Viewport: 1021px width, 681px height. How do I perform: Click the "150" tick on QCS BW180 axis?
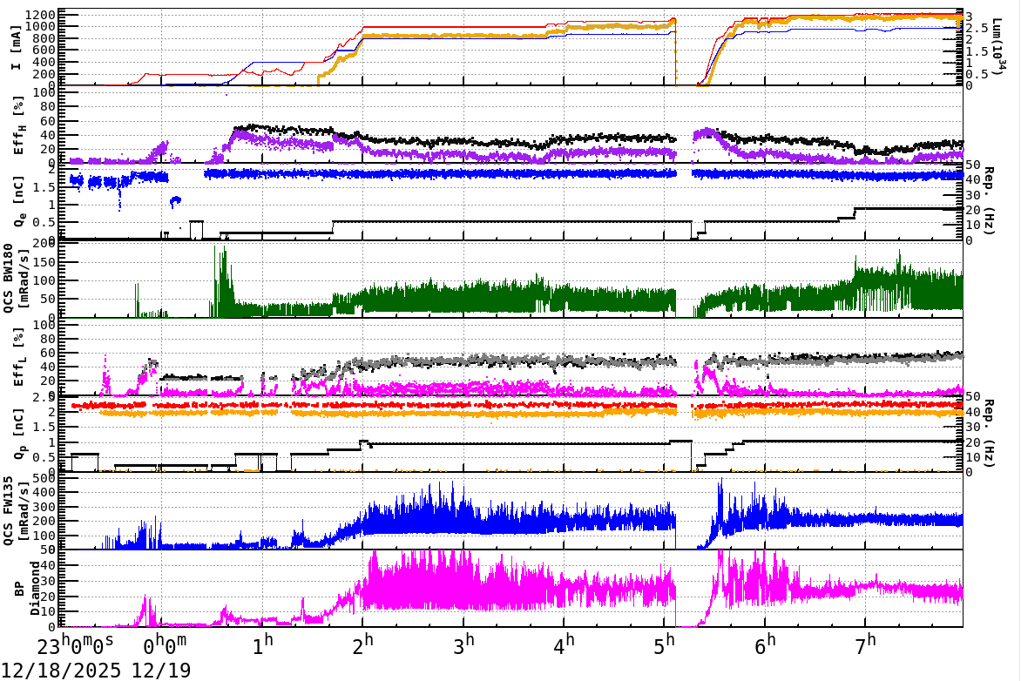click(44, 262)
